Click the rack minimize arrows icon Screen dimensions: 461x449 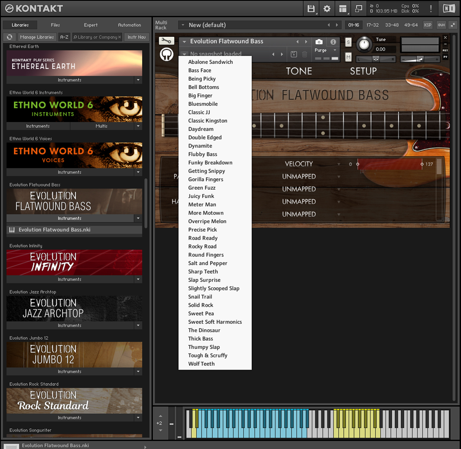453,25
